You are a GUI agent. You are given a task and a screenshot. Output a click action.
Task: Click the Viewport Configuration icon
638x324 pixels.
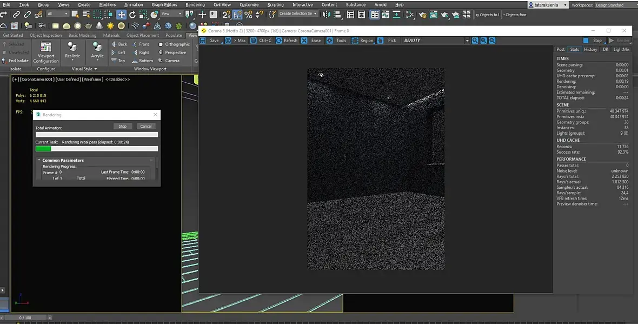click(46, 48)
